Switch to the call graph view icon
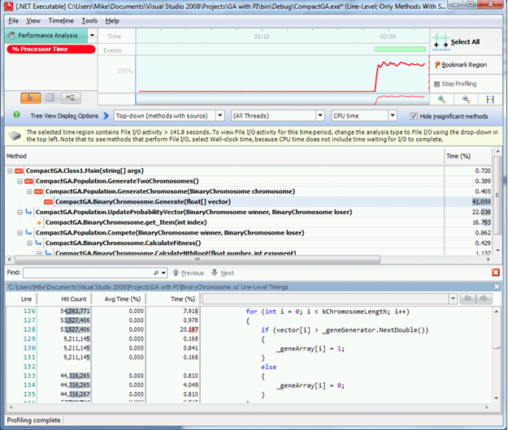Screen dimensions: 508x430 [x=70, y=97]
